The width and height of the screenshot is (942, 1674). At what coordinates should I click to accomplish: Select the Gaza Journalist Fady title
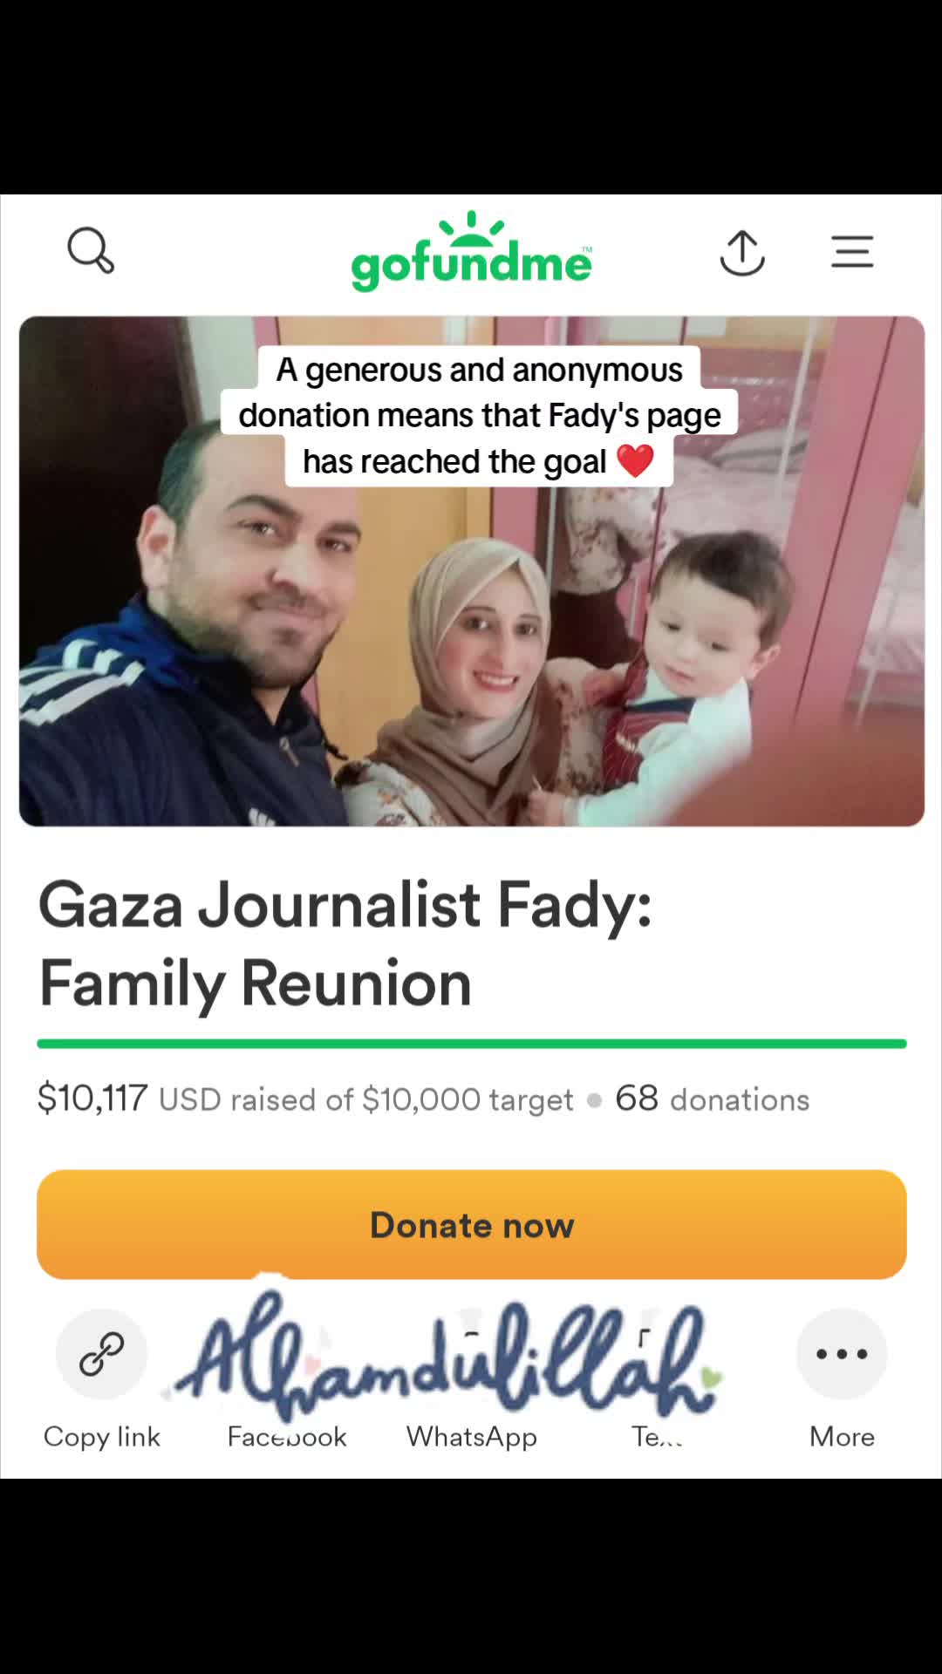point(345,944)
